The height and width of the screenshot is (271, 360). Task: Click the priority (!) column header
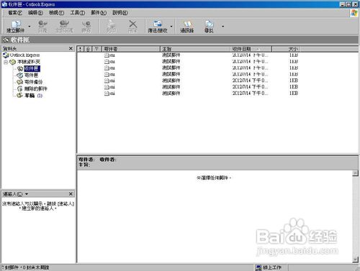[81, 49]
